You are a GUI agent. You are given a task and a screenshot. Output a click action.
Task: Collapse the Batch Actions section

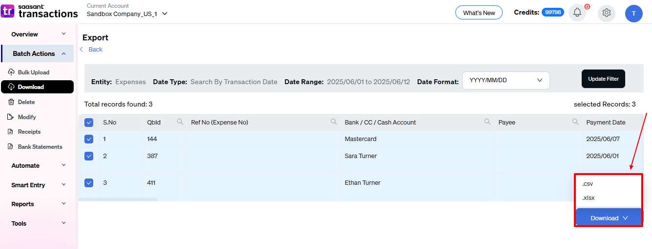38,53
